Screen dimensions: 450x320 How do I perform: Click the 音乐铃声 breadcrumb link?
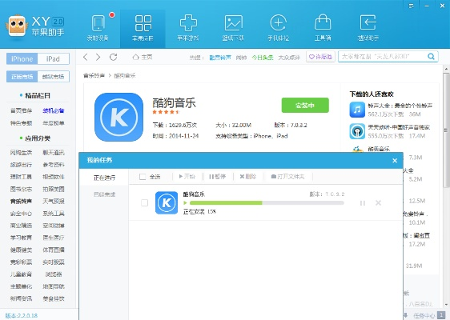pyautogui.click(x=94, y=76)
